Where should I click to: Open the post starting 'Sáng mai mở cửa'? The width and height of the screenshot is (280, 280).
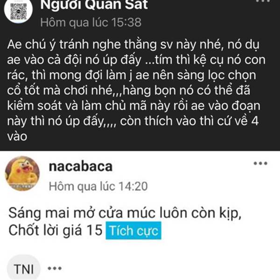[x=125, y=221]
